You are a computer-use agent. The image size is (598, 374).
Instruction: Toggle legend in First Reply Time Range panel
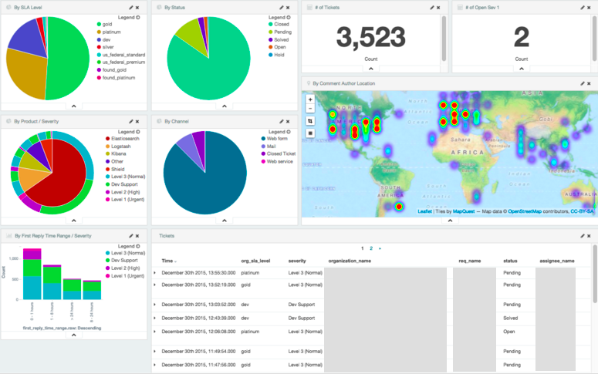(129, 246)
